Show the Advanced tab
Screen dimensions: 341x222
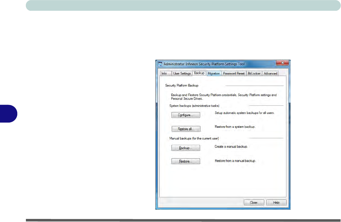point(270,74)
